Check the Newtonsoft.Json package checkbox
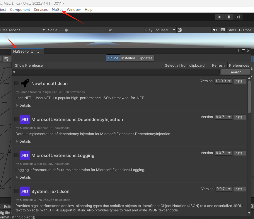The image size is (254, 219). [x=16, y=83]
